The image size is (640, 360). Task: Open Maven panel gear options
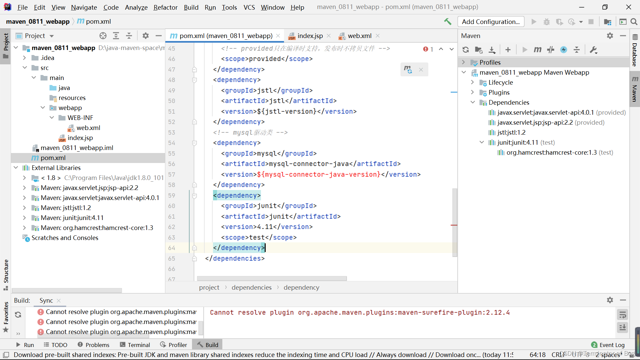pos(610,36)
